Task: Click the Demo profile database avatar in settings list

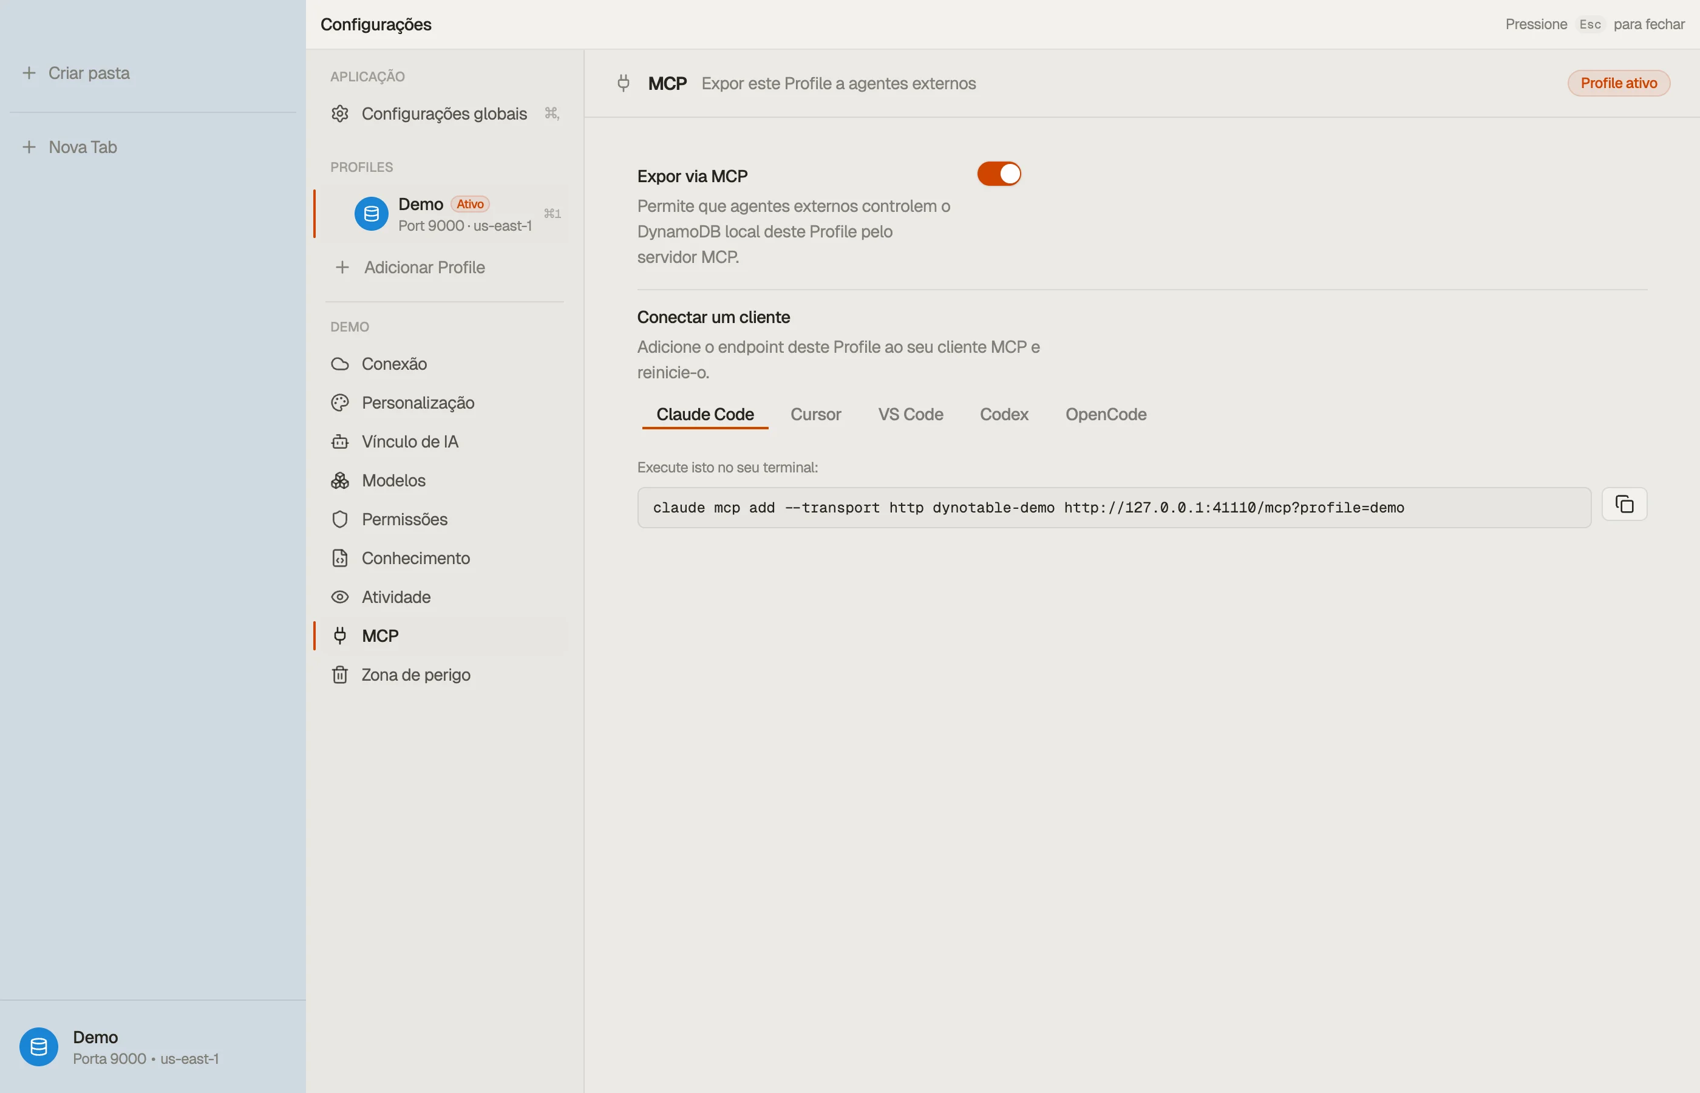Action: pos(371,214)
